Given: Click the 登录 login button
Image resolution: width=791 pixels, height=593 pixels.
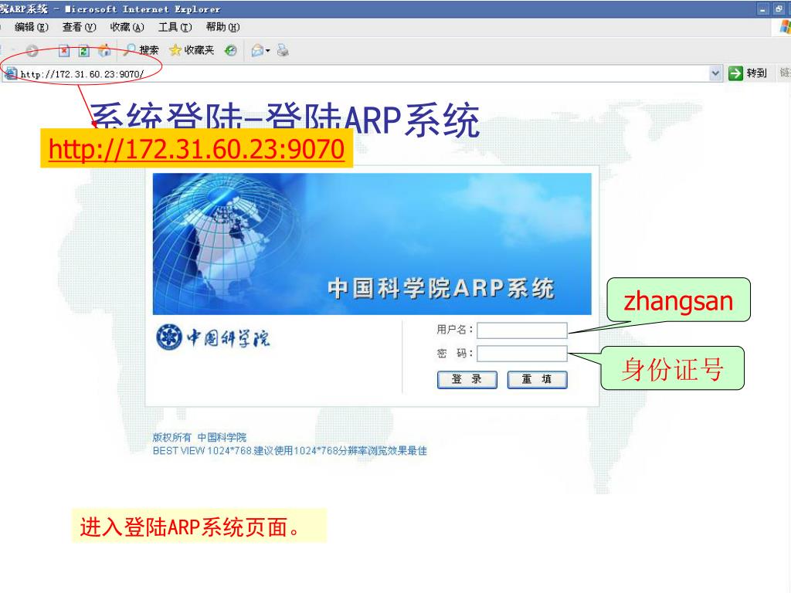Looking at the screenshot, I should (467, 379).
